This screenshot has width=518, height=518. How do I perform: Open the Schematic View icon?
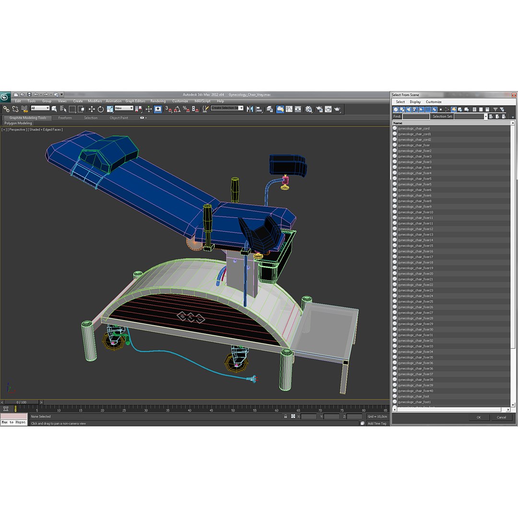(298, 109)
